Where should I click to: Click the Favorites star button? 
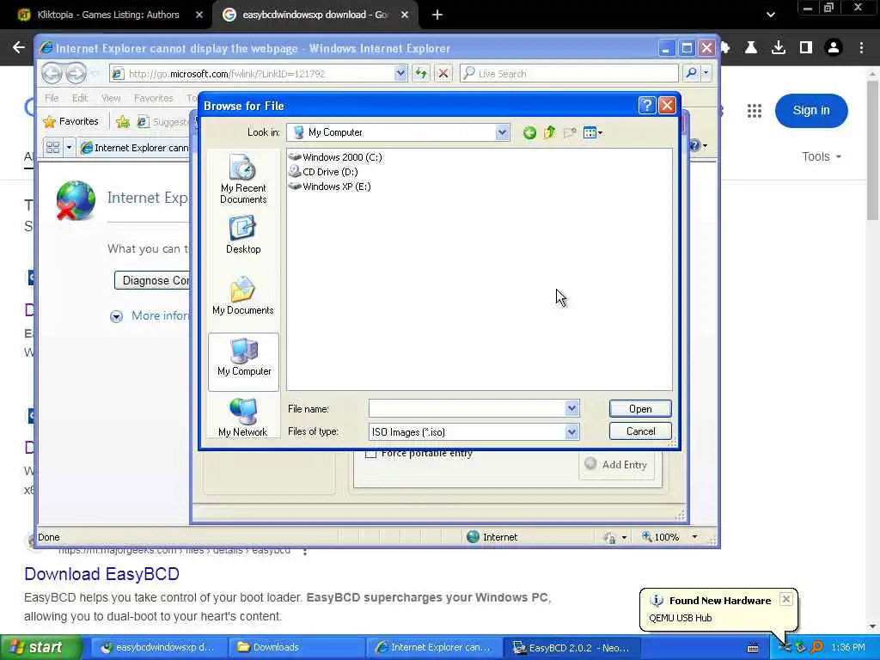(x=71, y=121)
